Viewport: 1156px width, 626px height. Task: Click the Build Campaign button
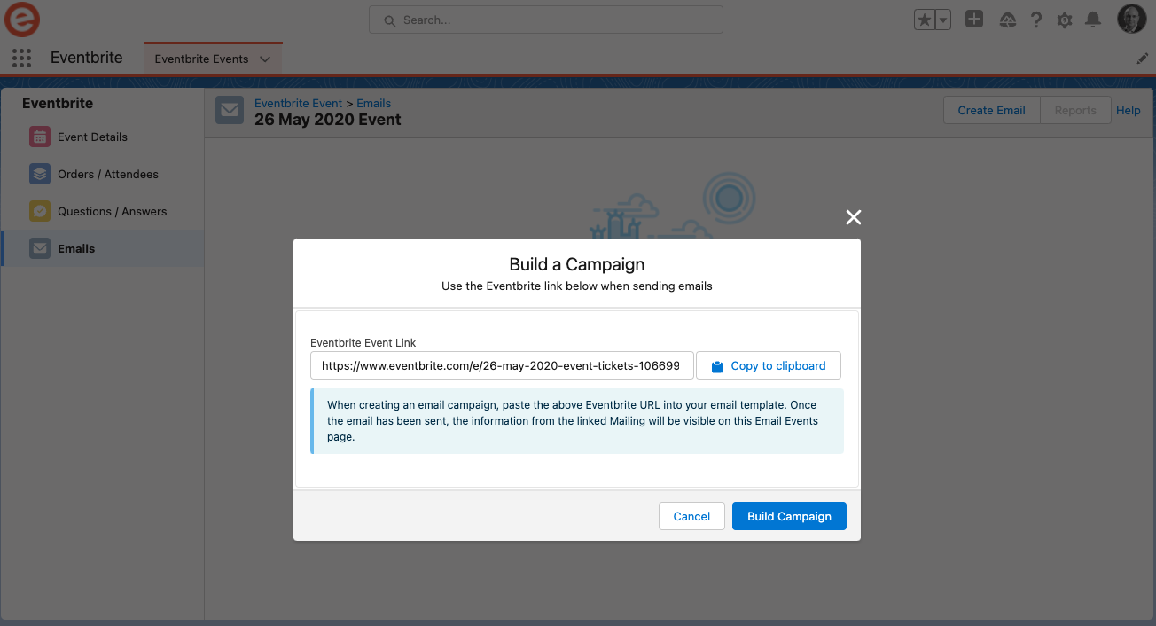point(789,516)
